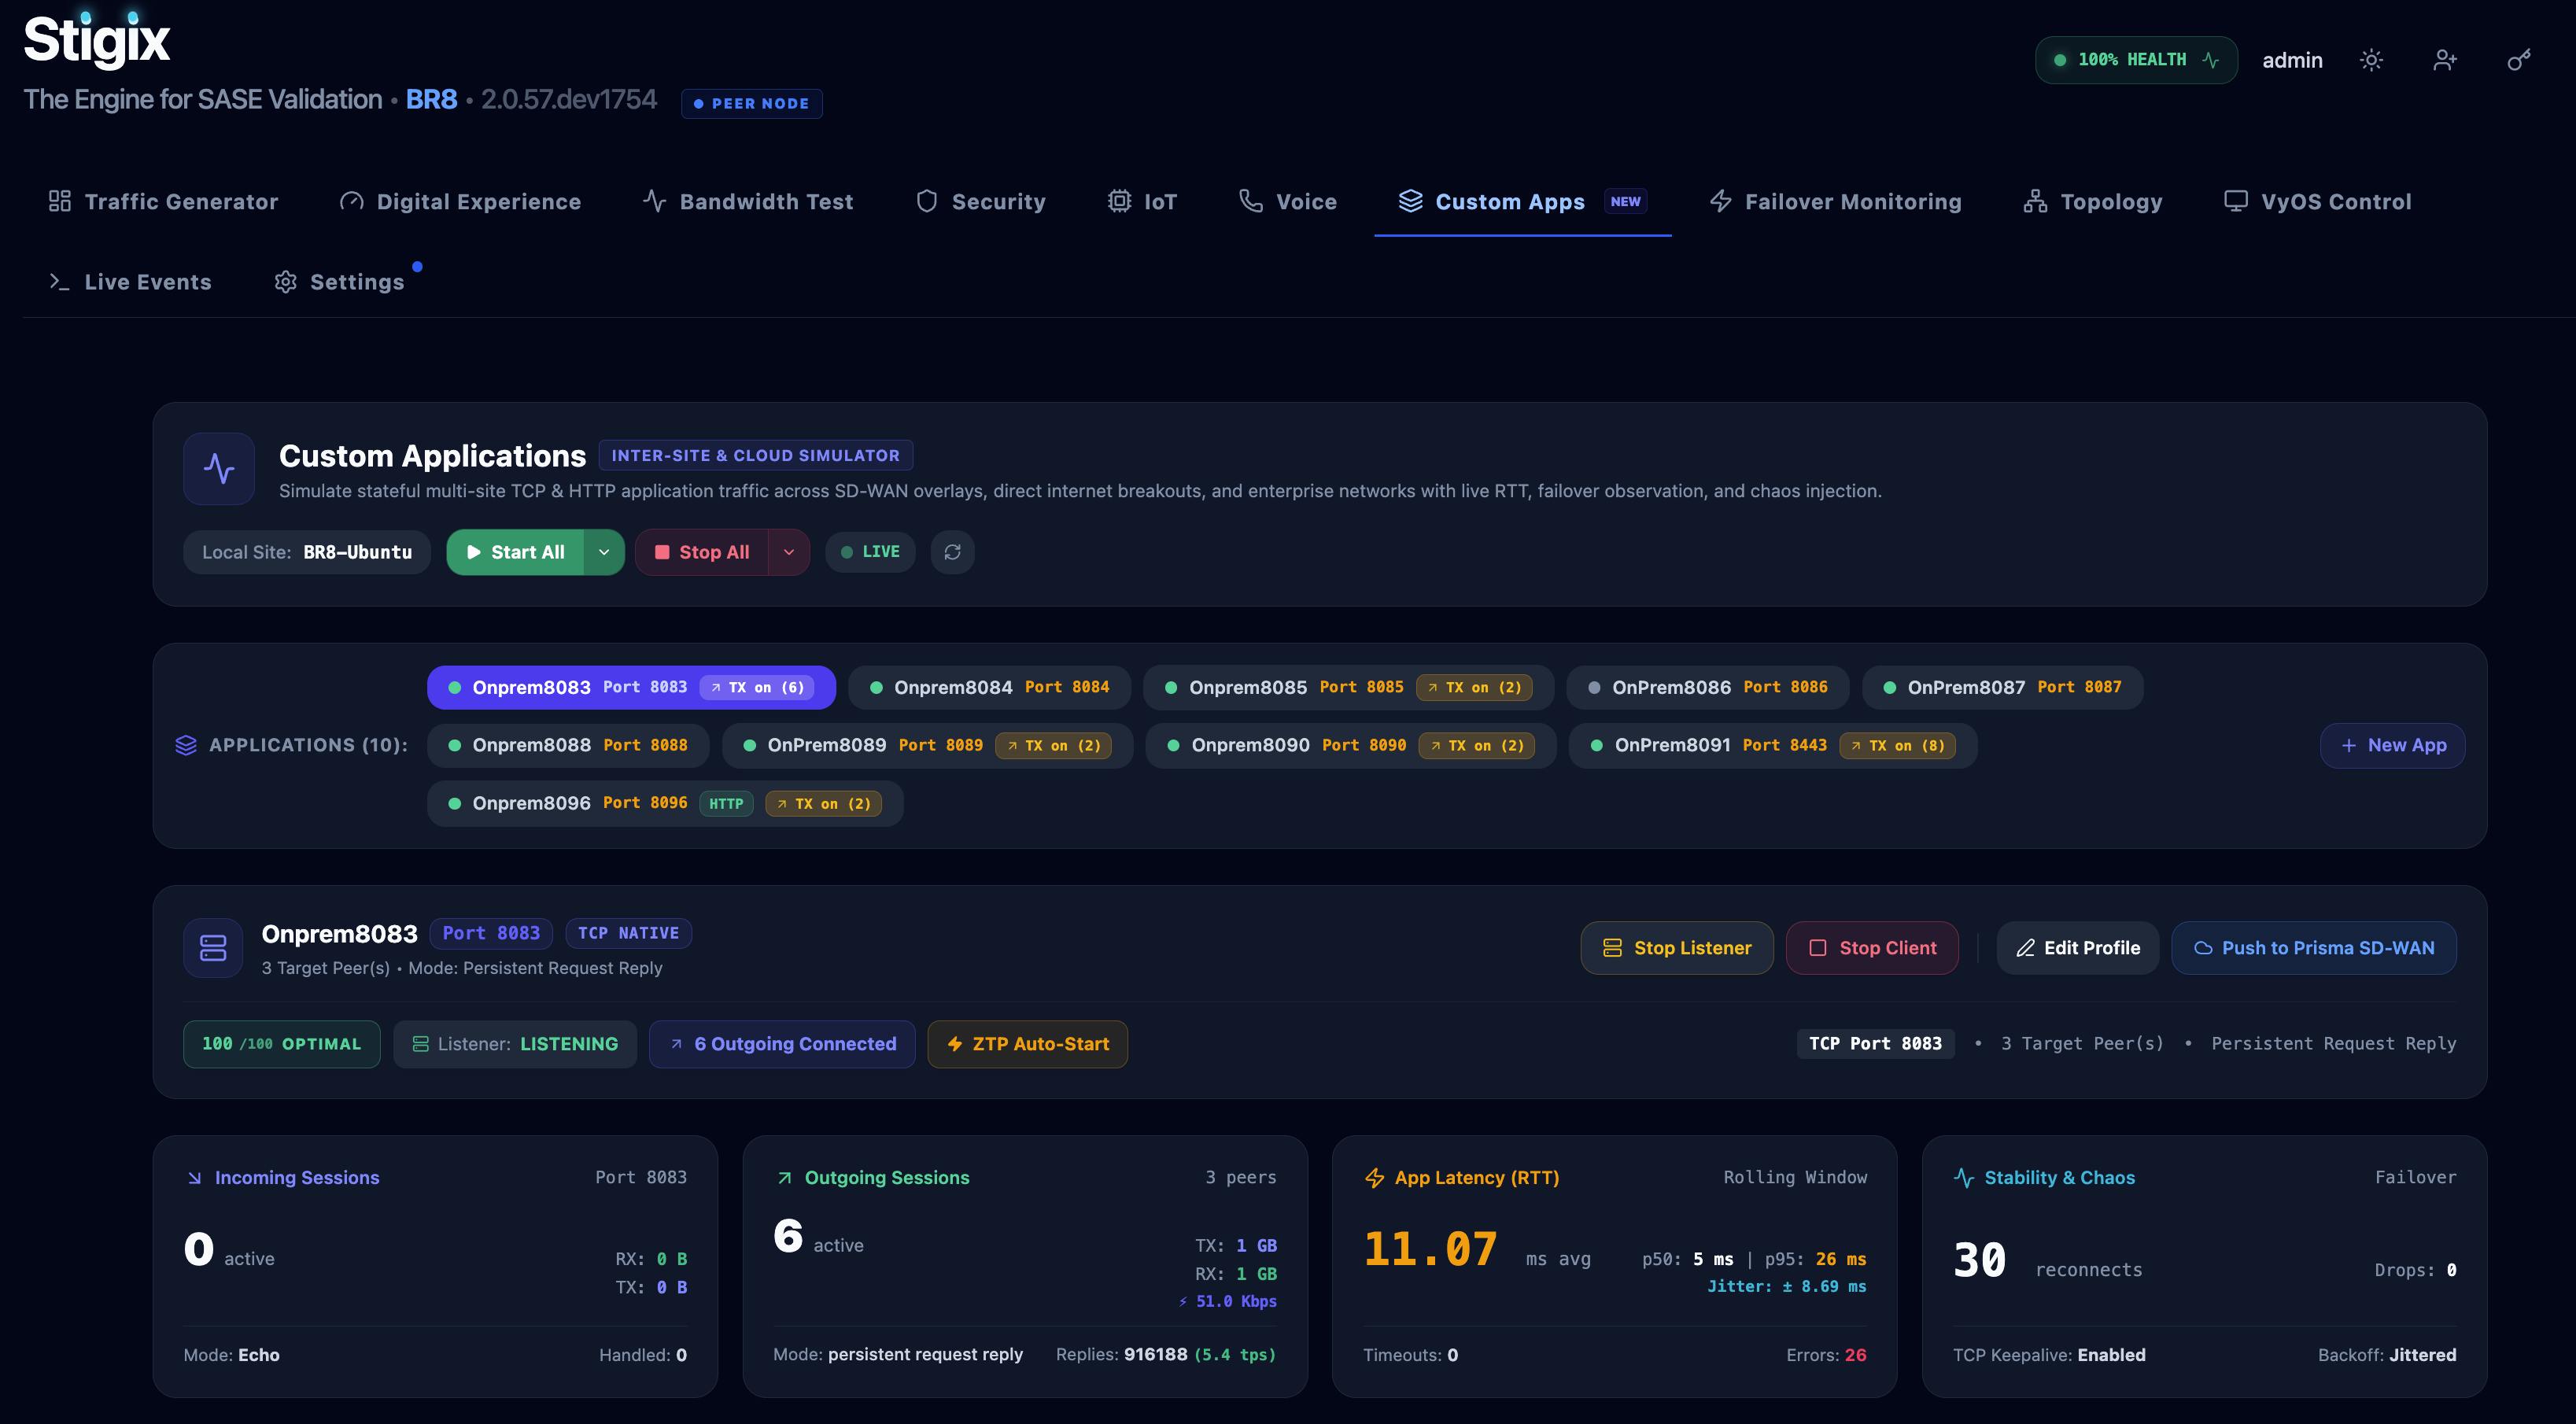Click the Outgoing Sessions arrow icon
2576x1424 pixels.
784,1178
